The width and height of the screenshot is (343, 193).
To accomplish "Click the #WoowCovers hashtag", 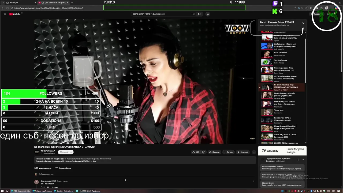I will point(105,159).
